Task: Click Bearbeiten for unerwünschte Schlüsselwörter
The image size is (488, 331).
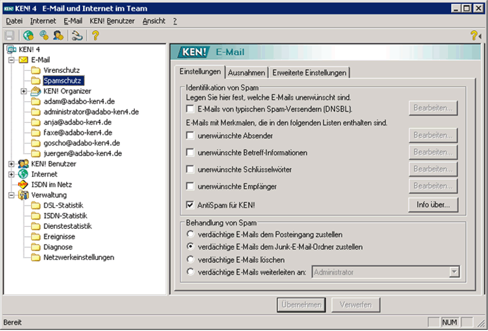Action: 433,169
